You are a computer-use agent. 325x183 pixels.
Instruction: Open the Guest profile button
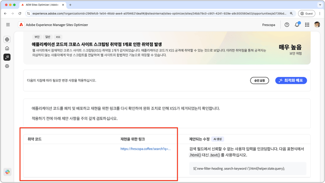(x=306, y=13)
